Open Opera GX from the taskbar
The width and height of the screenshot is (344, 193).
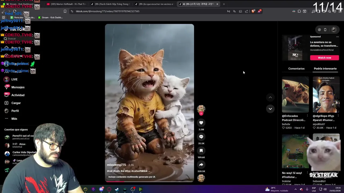pyautogui.click(x=109, y=189)
